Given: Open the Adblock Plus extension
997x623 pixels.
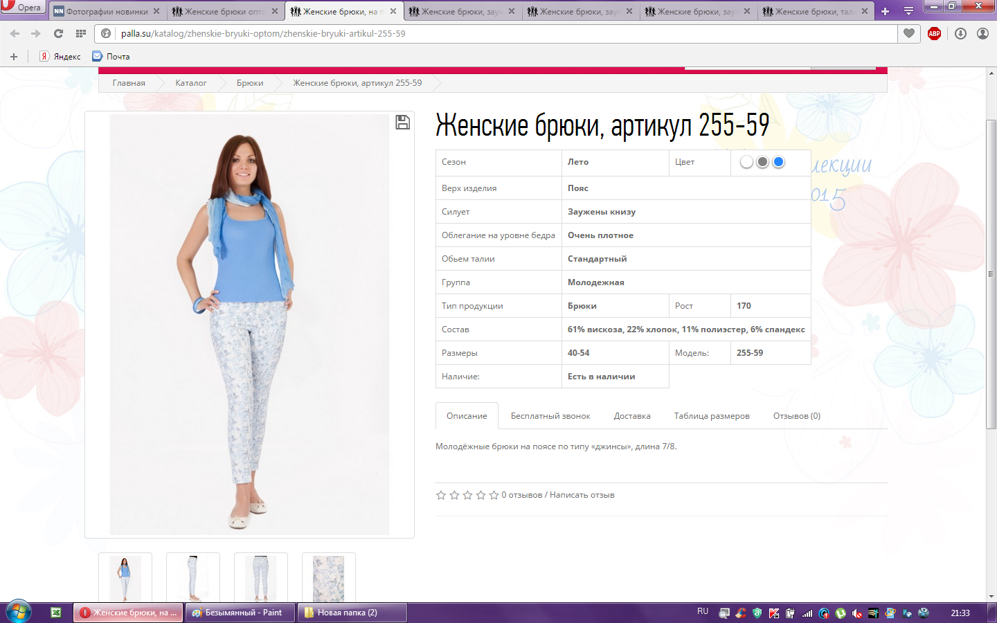Looking at the screenshot, I should tap(934, 33).
